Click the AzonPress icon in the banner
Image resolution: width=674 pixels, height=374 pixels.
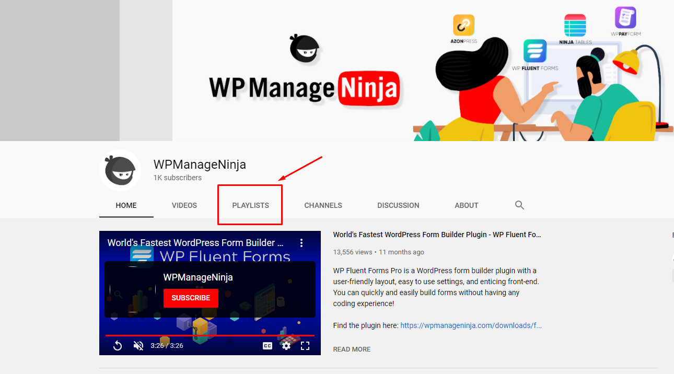click(x=463, y=25)
